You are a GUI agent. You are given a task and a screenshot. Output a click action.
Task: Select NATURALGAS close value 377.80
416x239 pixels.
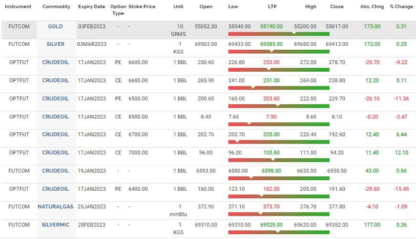pos(337,206)
